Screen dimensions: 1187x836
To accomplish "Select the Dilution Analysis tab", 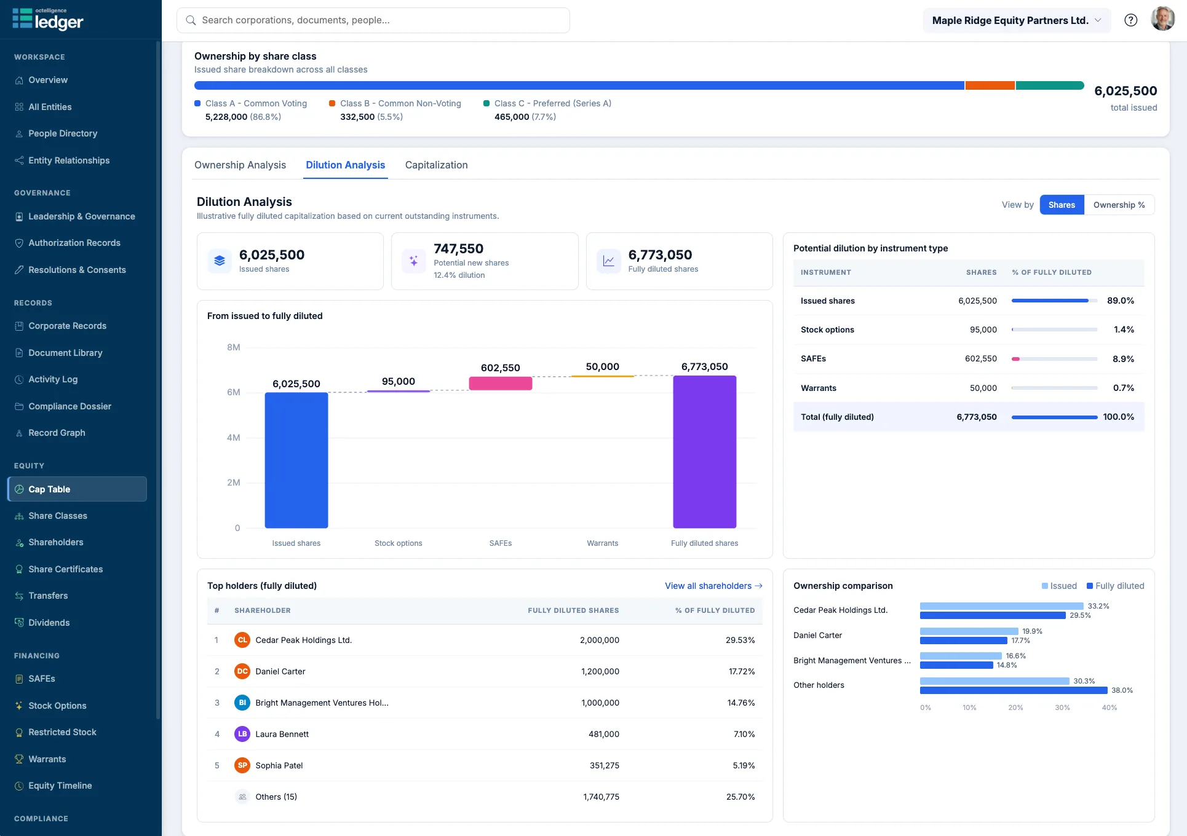I will tap(345, 165).
